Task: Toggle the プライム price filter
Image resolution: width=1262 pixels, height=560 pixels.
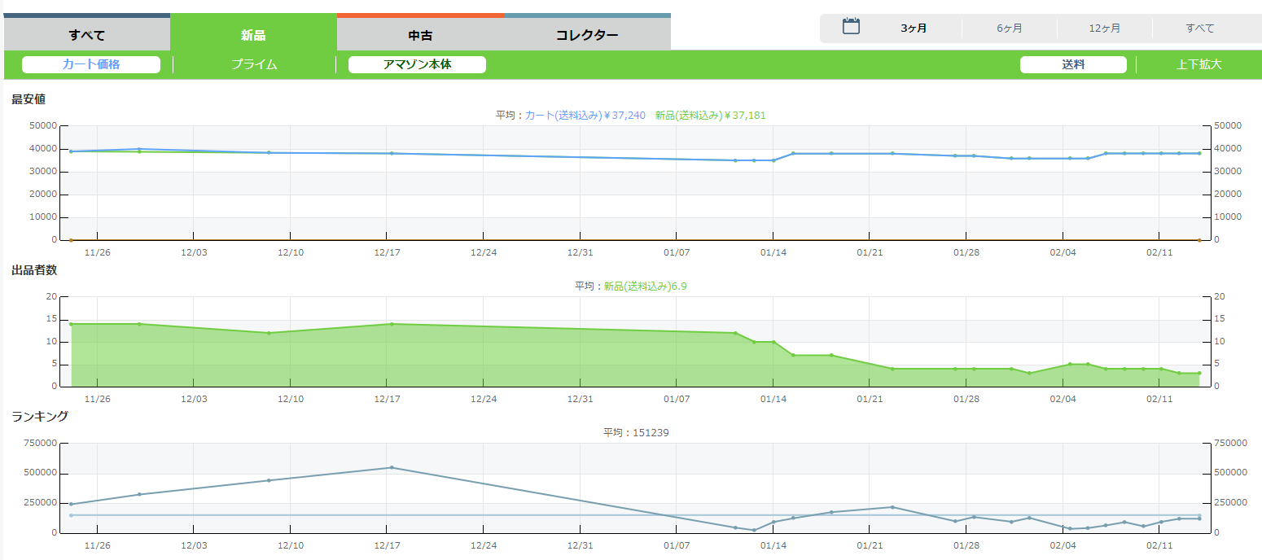Action: point(254,65)
